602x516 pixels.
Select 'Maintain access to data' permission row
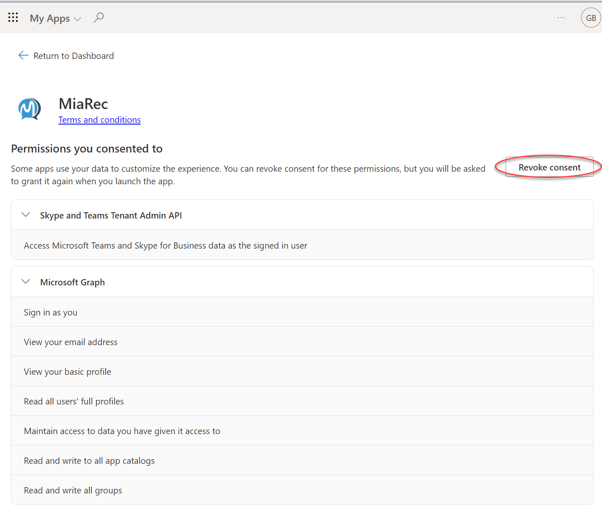(302, 431)
